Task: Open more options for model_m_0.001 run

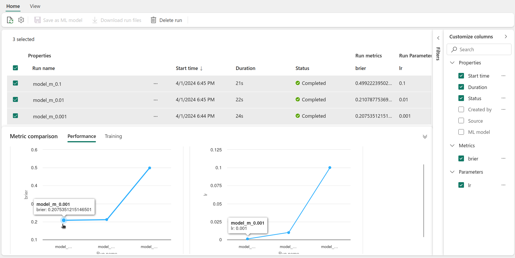Action: point(155,116)
